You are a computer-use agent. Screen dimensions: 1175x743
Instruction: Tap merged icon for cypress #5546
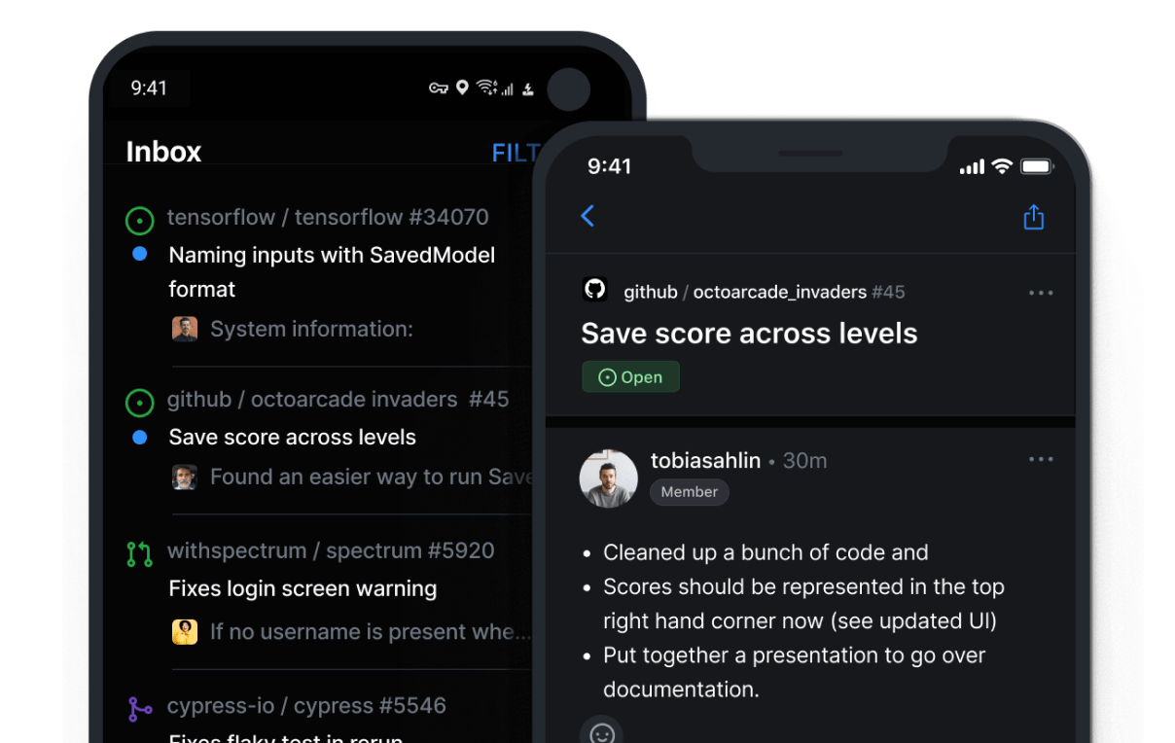pos(140,709)
